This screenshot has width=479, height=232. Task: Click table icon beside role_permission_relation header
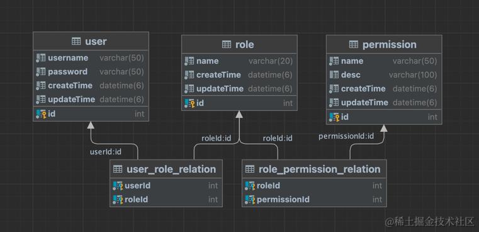click(x=250, y=169)
